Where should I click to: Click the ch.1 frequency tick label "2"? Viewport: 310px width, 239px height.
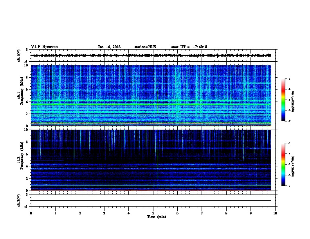pos(27,114)
